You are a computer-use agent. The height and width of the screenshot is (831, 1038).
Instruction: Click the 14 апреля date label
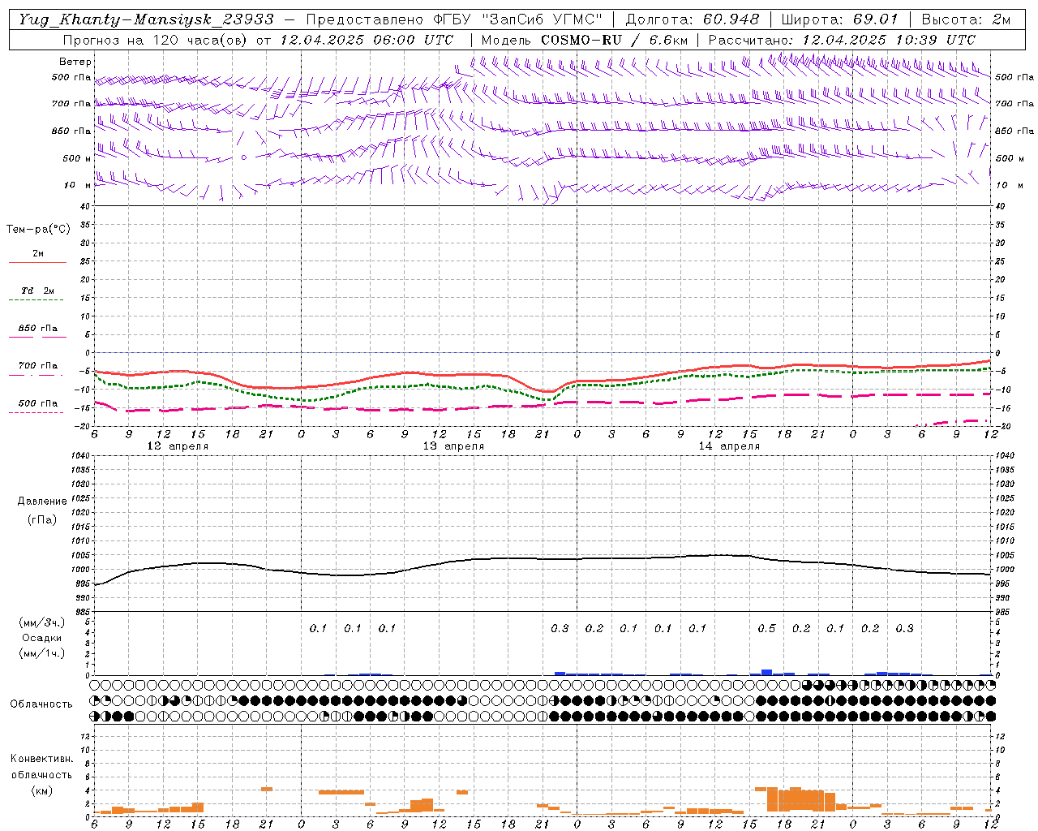click(x=729, y=446)
